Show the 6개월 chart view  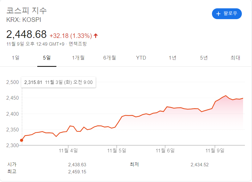tap(110, 58)
